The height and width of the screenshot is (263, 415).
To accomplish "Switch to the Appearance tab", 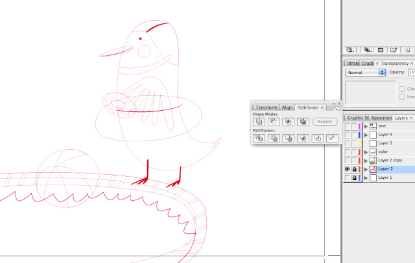I will pos(381,118).
